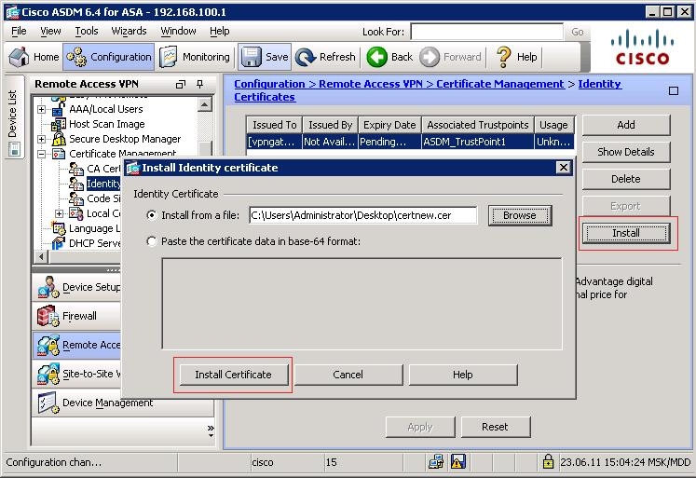Click the base-64 certificate text area

[x=362, y=304]
